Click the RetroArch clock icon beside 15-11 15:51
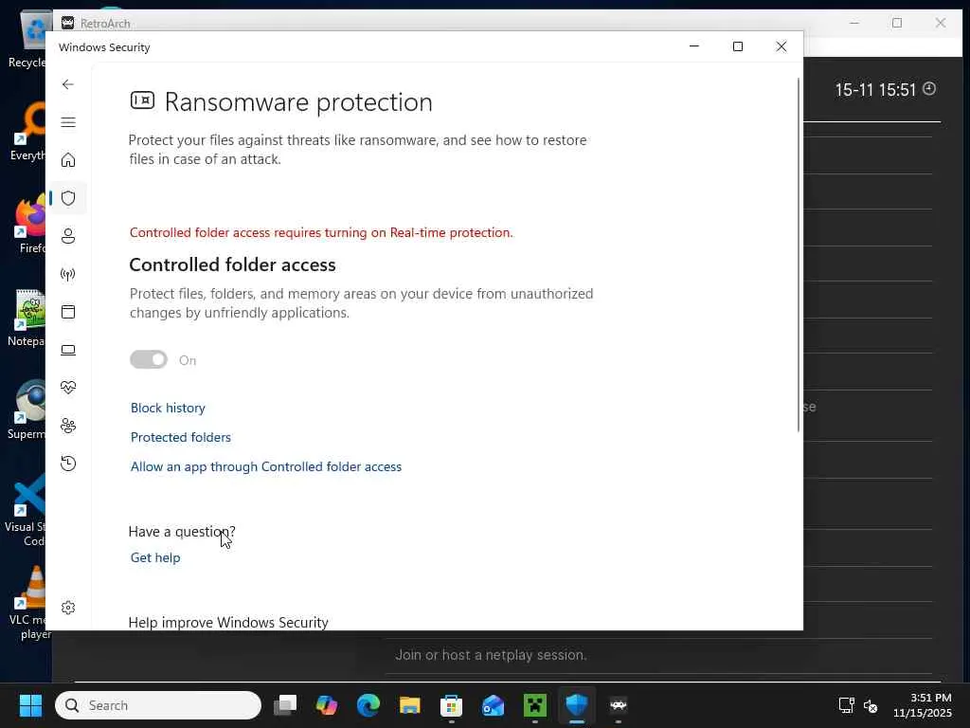This screenshot has height=728, width=970. pos(929,89)
